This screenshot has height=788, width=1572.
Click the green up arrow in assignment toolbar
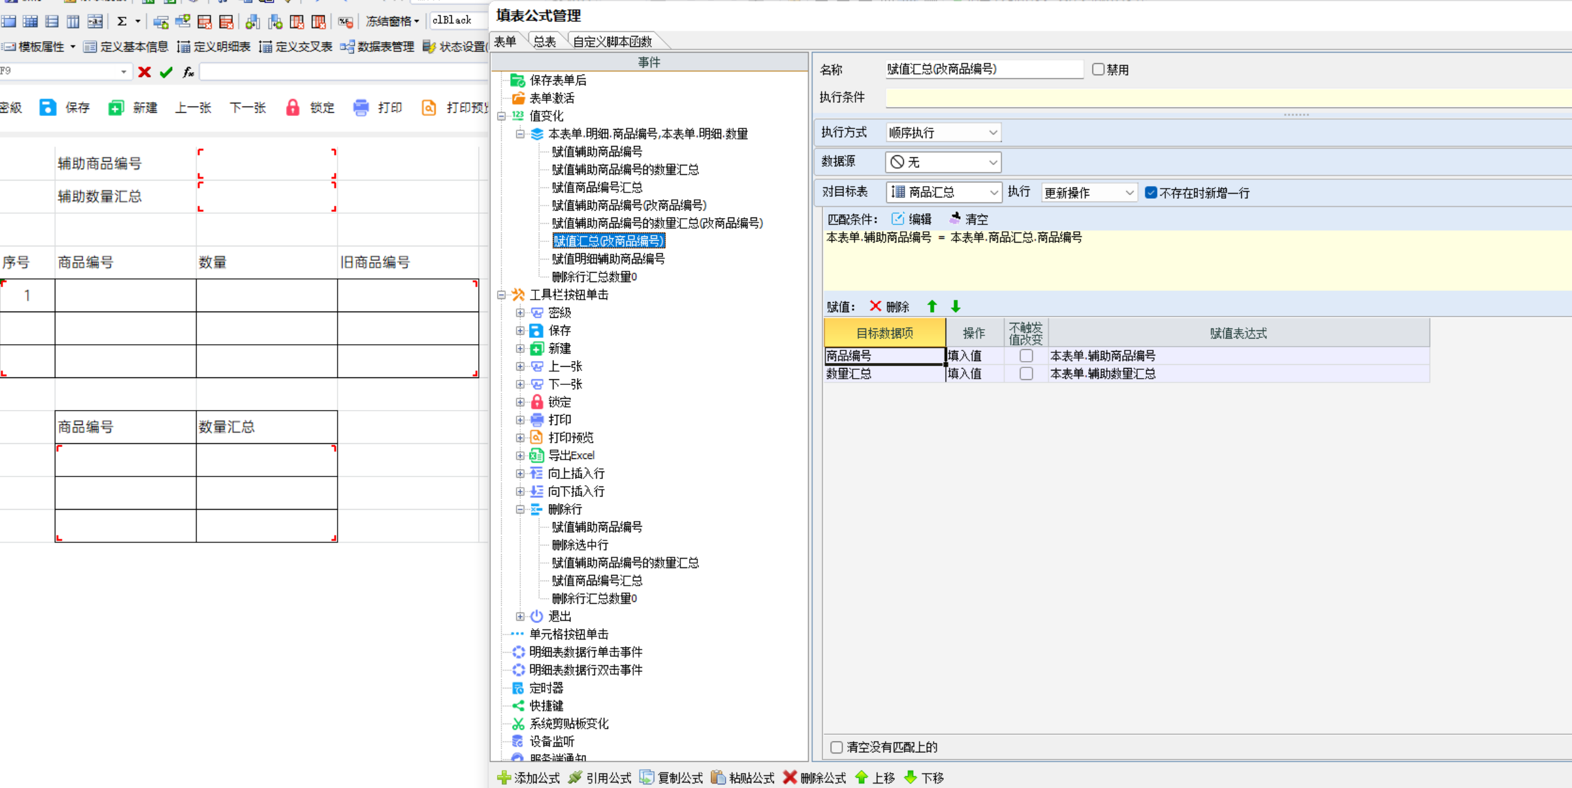coord(932,307)
